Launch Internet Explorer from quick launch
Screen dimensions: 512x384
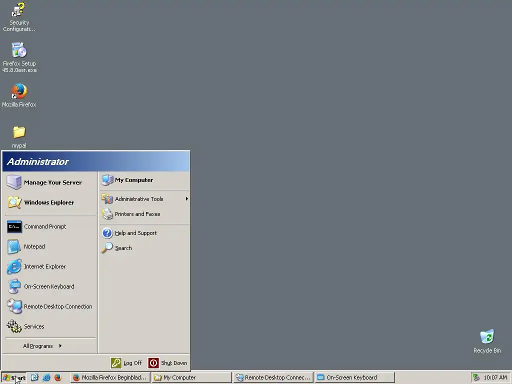pyautogui.click(x=46, y=377)
